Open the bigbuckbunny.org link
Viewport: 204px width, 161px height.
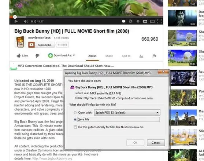(52, 158)
